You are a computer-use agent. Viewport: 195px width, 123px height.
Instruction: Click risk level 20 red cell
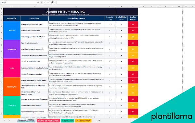(x=133, y=80)
